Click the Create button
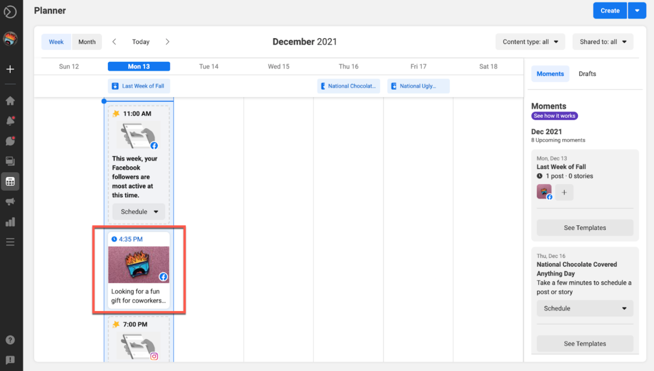This screenshot has width=654, height=371. pyautogui.click(x=610, y=10)
